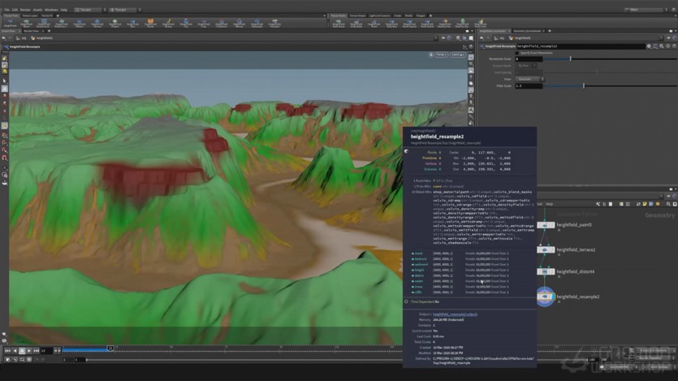Viewport: 678px width, 381px height.
Task: Click the heightfield_distort4 node
Action: tap(546, 271)
